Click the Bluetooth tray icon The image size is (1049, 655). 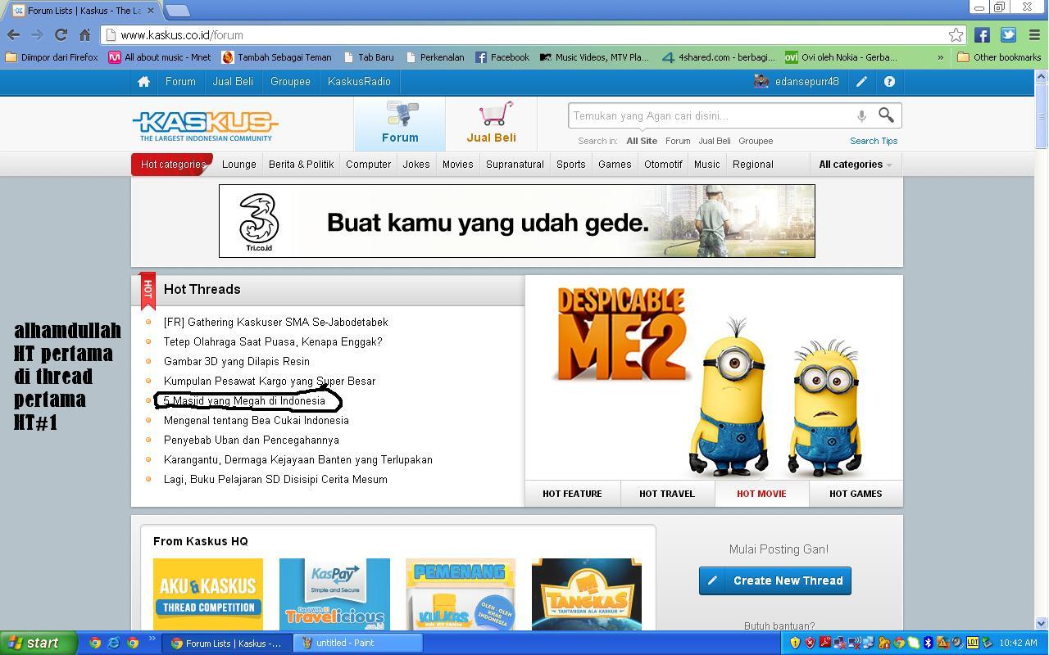coord(928,643)
